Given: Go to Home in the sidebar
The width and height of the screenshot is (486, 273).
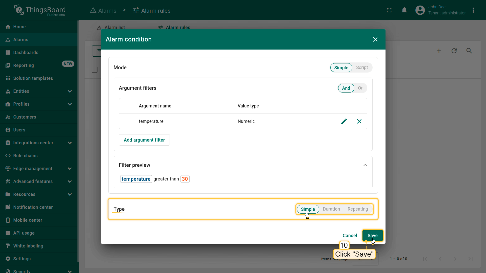Looking at the screenshot, I should (19, 27).
